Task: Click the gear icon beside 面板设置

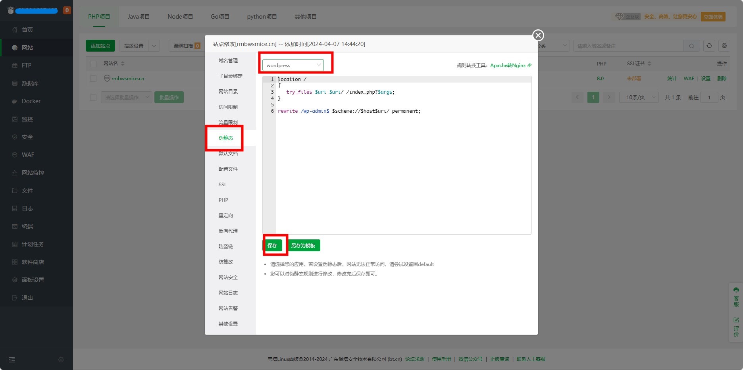Action: pos(15,280)
